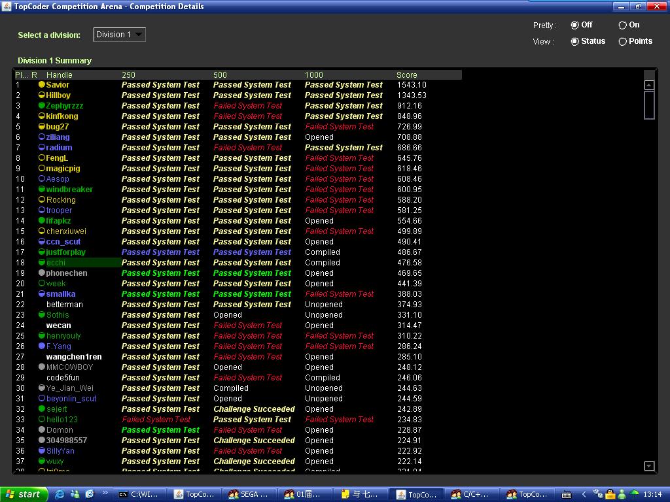Viewport: 670px width, 502px height.
Task: Select the highlighted ecchi handle
Action: click(56, 263)
